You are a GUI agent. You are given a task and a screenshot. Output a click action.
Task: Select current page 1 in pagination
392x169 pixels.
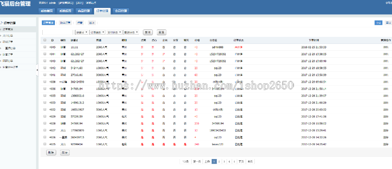[x=214, y=162]
